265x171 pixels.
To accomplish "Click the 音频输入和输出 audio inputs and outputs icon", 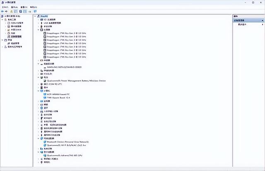I will pyautogui.click(x=41, y=159).
